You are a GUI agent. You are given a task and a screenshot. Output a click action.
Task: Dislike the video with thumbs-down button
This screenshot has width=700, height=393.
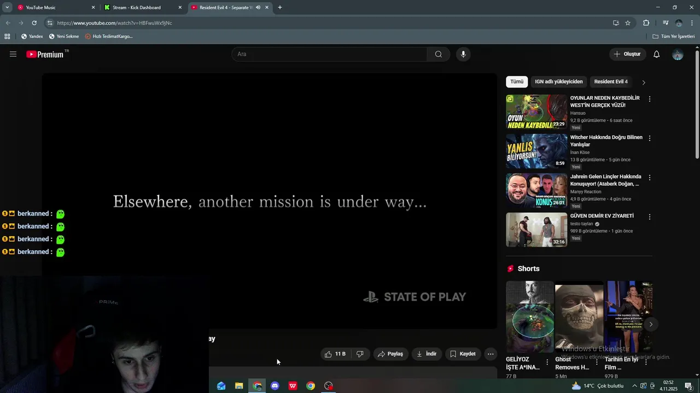tap(360, 354)
